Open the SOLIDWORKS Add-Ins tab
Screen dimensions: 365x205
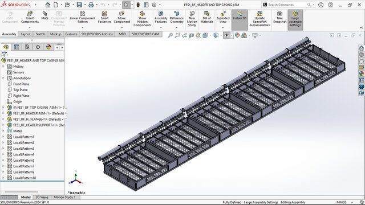pos(97,34)
